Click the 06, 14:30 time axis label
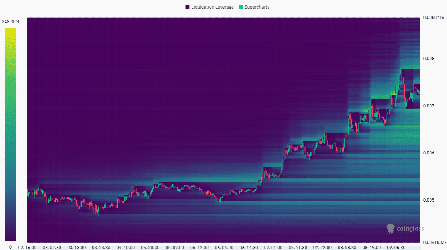This screenshot has height=250, width=447. coord(249,248)
